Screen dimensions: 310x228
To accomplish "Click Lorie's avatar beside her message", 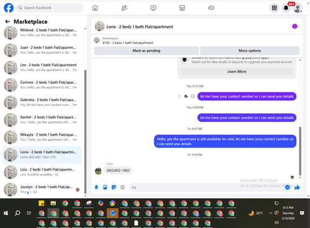I will point(98,171).
